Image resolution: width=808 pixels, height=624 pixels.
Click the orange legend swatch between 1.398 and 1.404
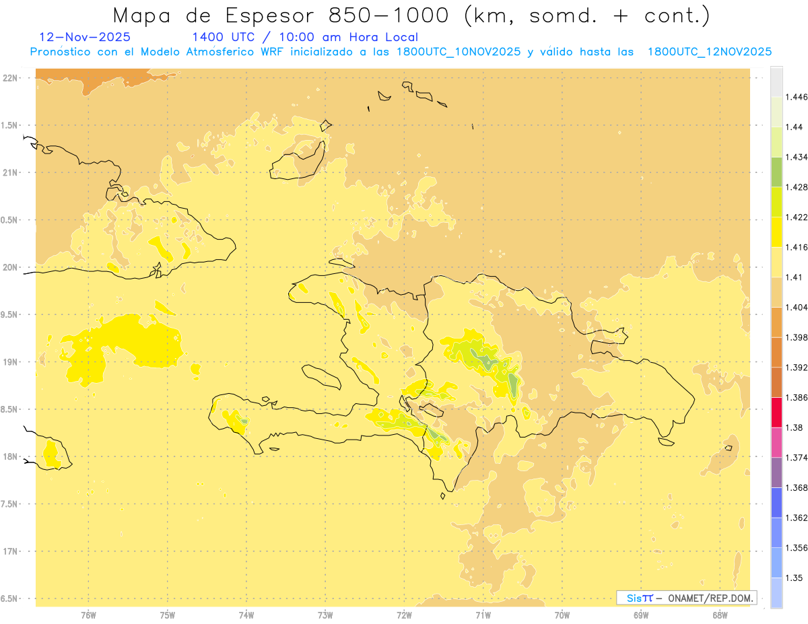pos(776,322)
